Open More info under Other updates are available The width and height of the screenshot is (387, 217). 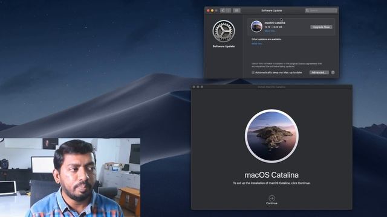click(256, 43)
